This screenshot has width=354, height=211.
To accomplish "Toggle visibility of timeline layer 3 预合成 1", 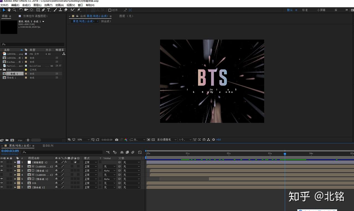I will click(2, 171).
